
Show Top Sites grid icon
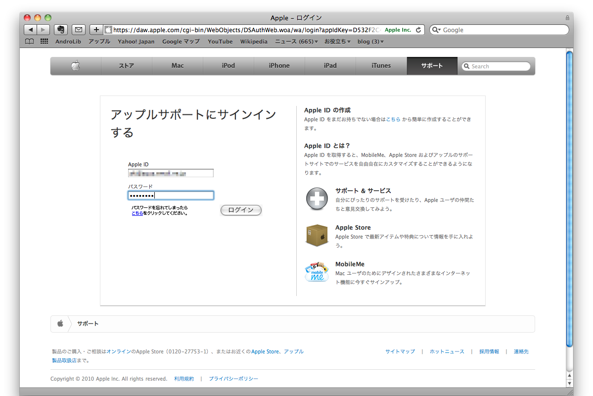click(44, 41)
